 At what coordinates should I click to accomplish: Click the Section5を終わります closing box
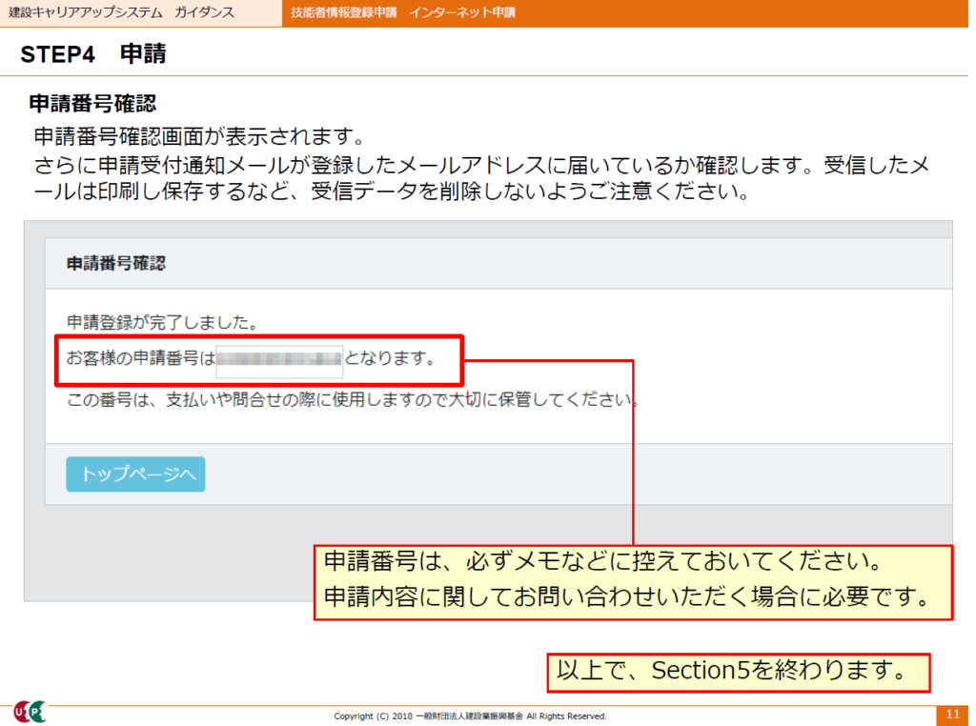[x=737, y=672]
